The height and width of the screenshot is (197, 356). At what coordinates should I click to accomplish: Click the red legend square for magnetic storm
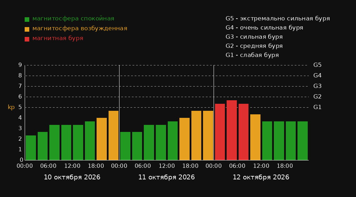[27, 39]
